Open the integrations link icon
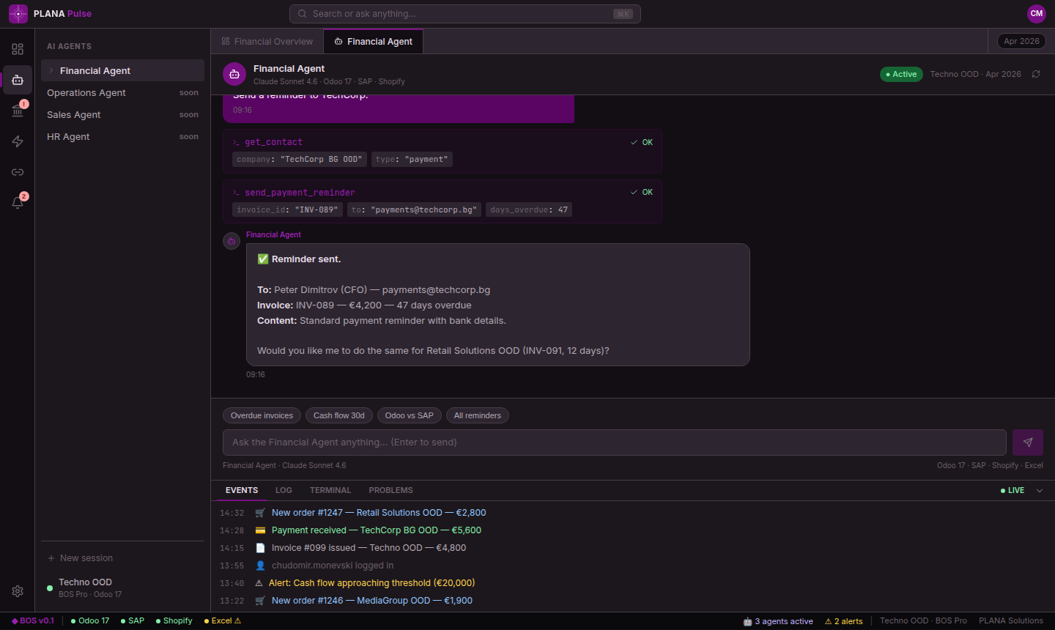Screen dimensions: 1055x630 coord(18,172)
